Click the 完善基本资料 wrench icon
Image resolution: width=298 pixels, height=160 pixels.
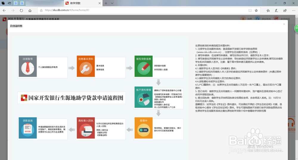86,68
